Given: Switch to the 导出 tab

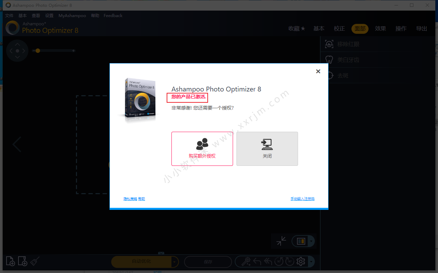Looking at the screenshot, I should (422, 29).
